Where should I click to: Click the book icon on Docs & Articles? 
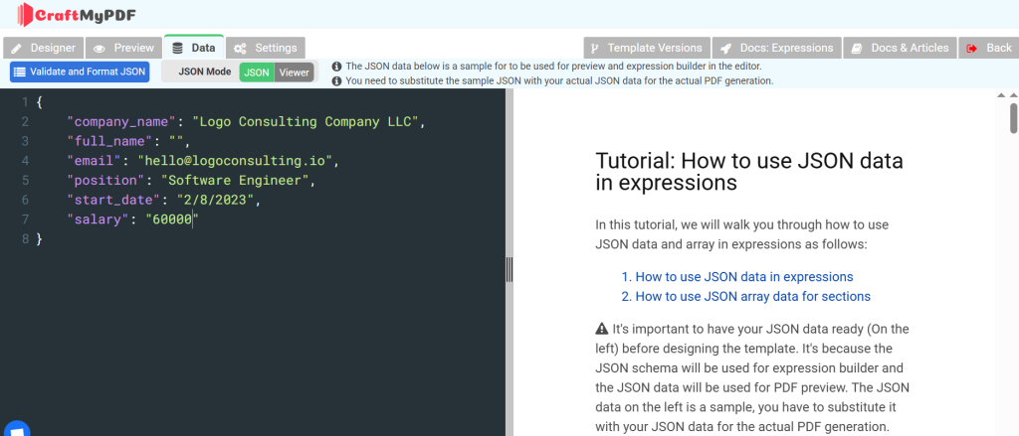coord(857,48)
